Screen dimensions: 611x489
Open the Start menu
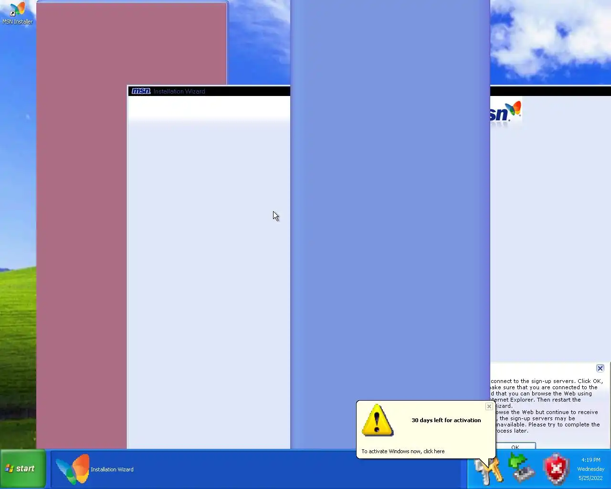pos(23,469)
